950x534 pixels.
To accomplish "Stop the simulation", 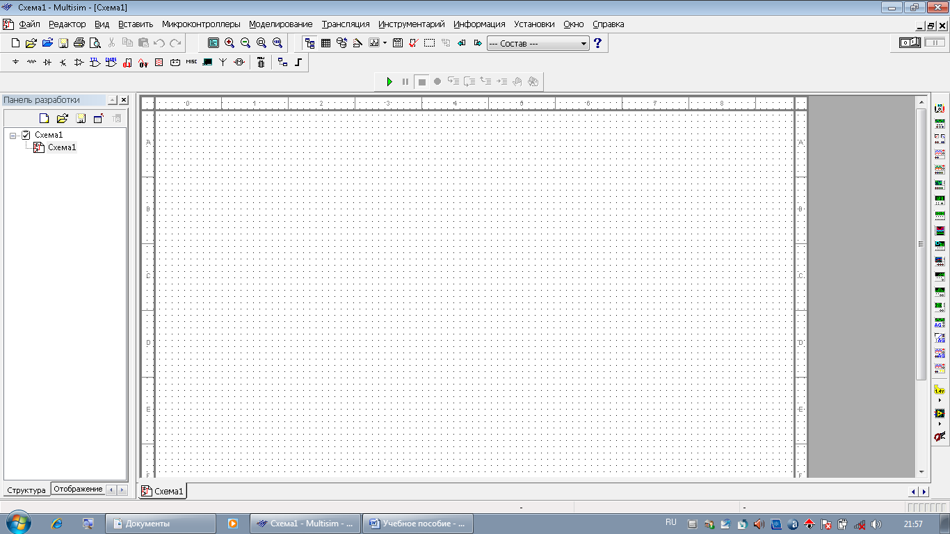I will pyautogui.click(x=421, y=81).
